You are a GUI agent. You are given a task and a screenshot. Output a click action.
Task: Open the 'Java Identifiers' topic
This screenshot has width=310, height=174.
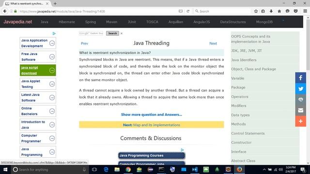[244, 60]
